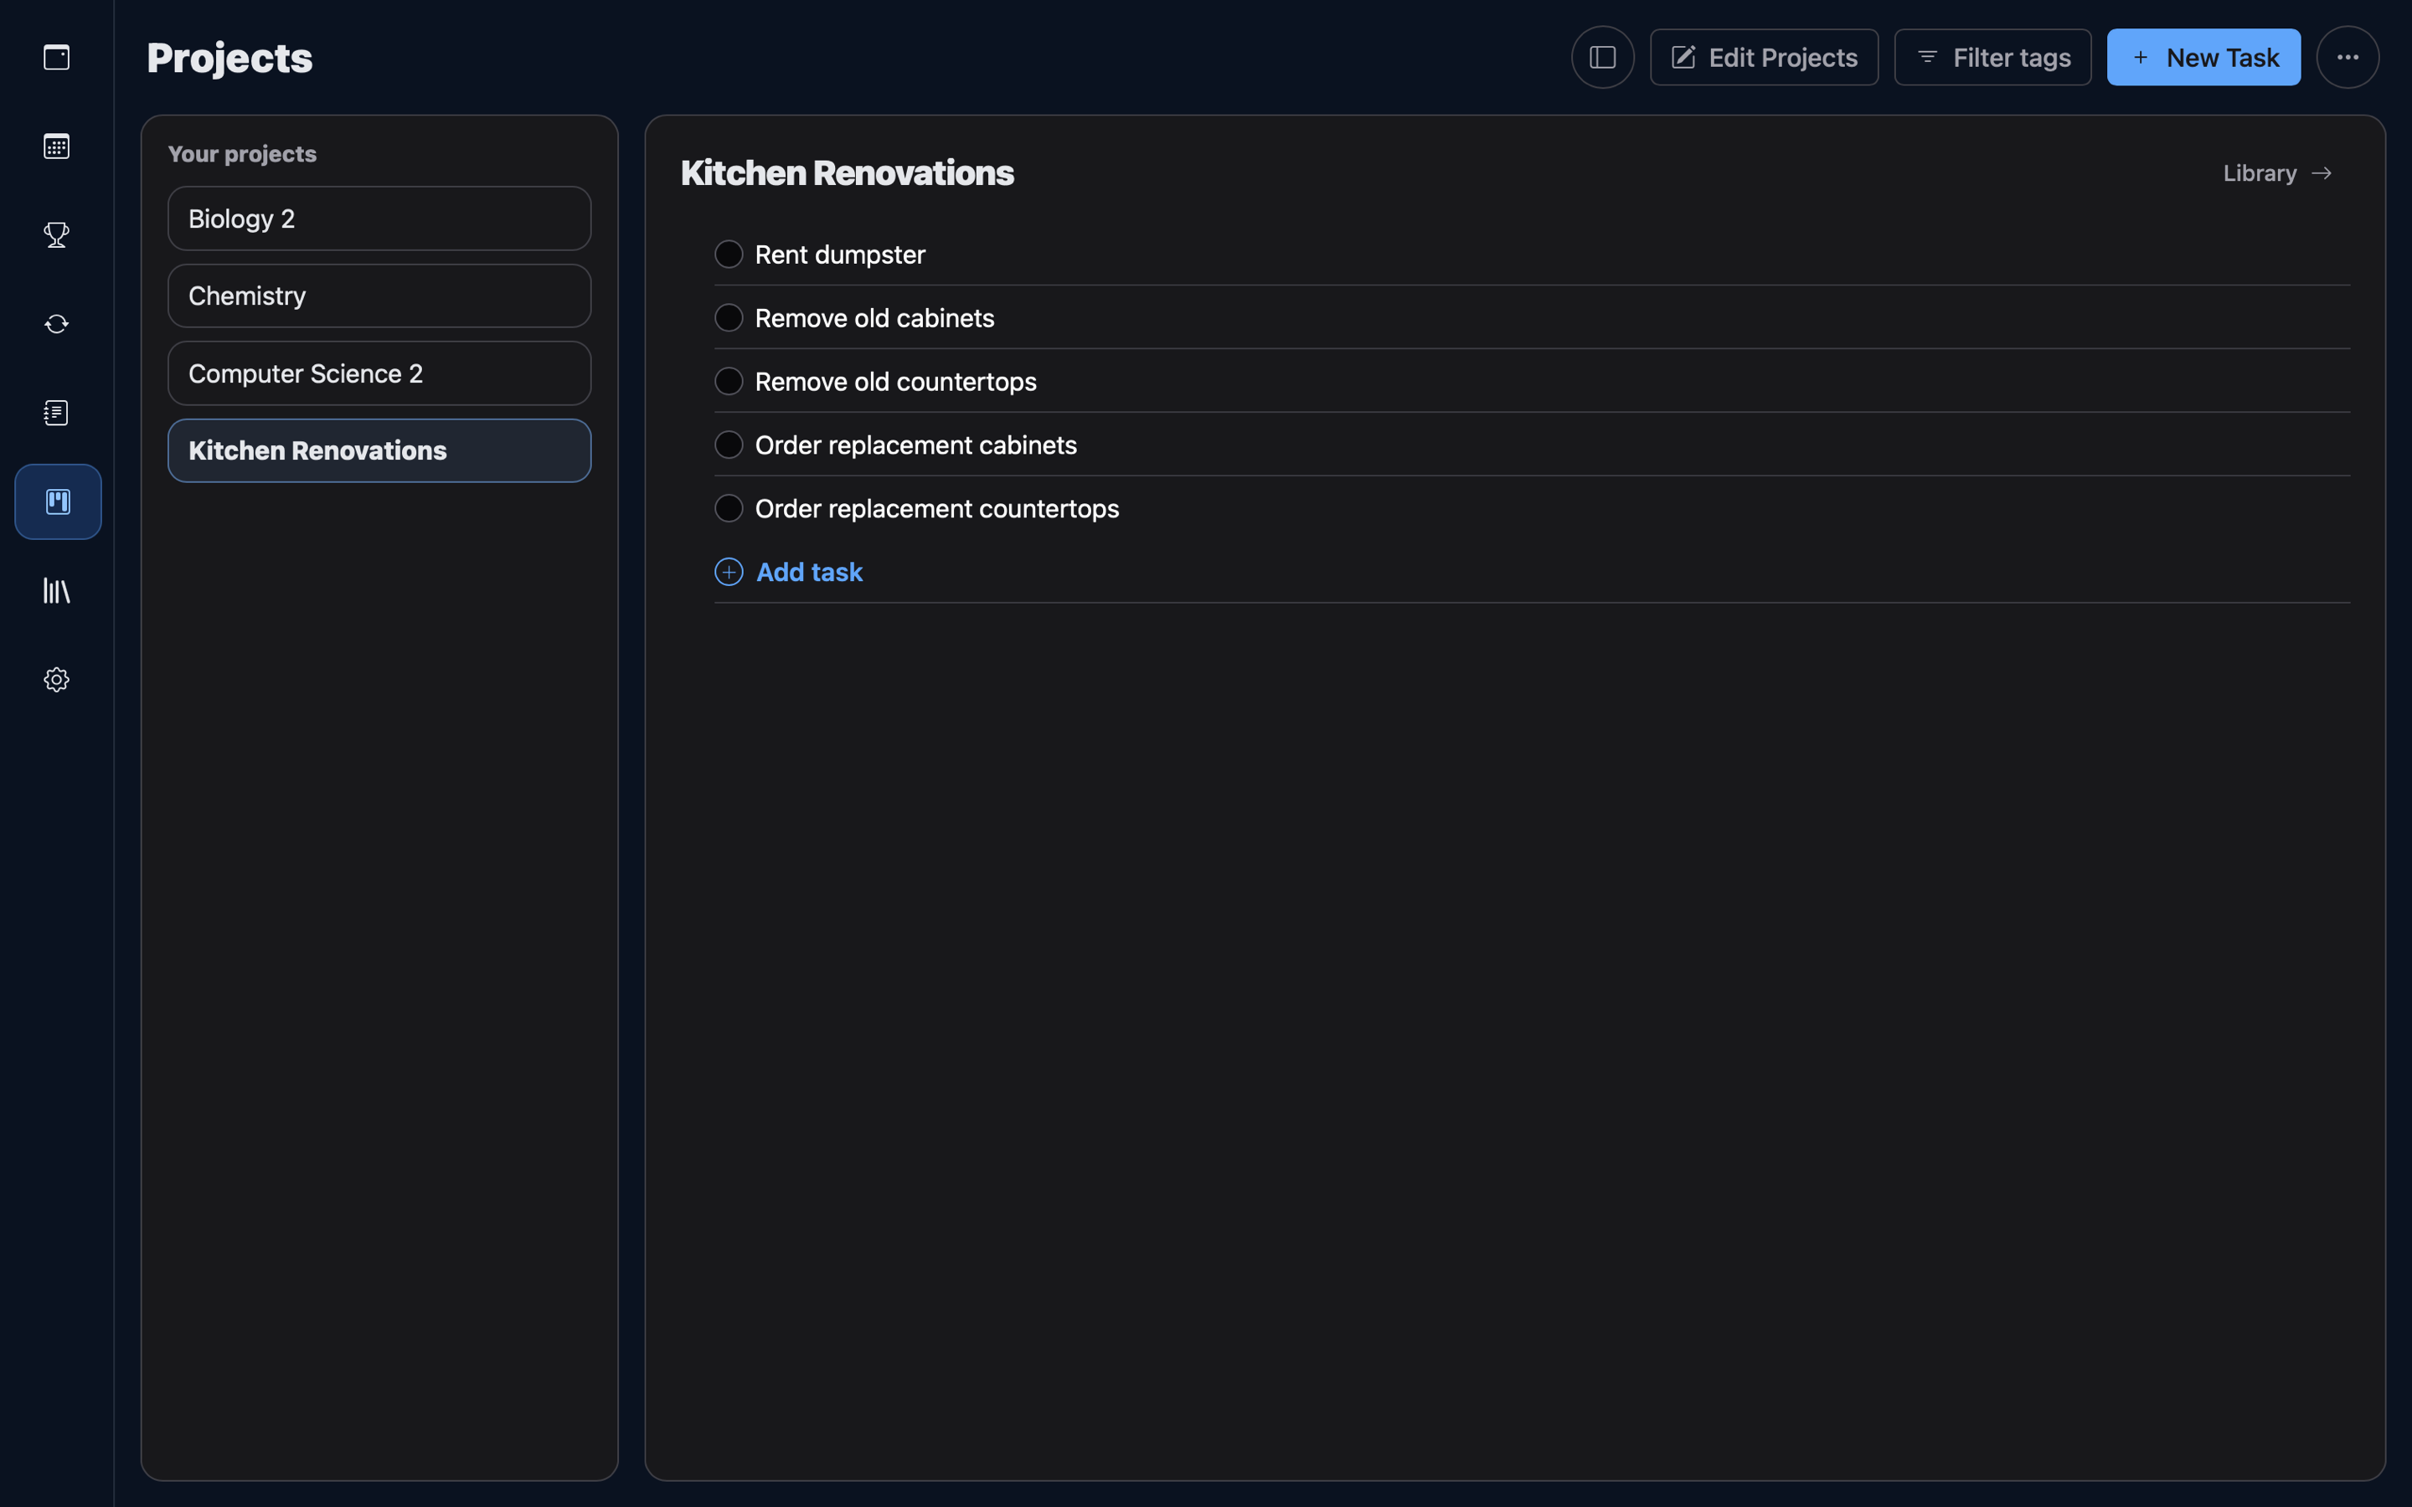Click the Kitchen Renovations heading
This screenshot has height=1507, width=2412.
tap(848, 172)
